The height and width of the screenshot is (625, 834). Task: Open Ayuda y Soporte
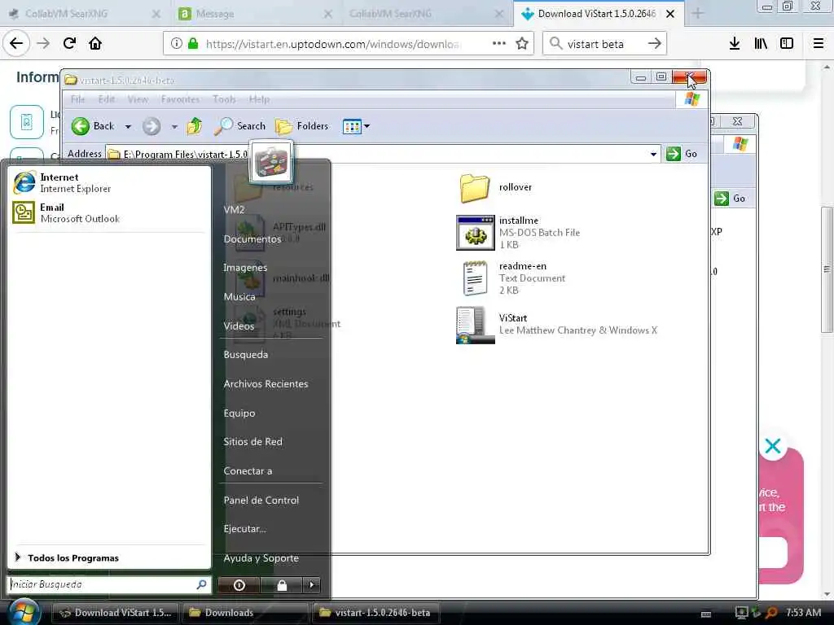tap(261, 558)
